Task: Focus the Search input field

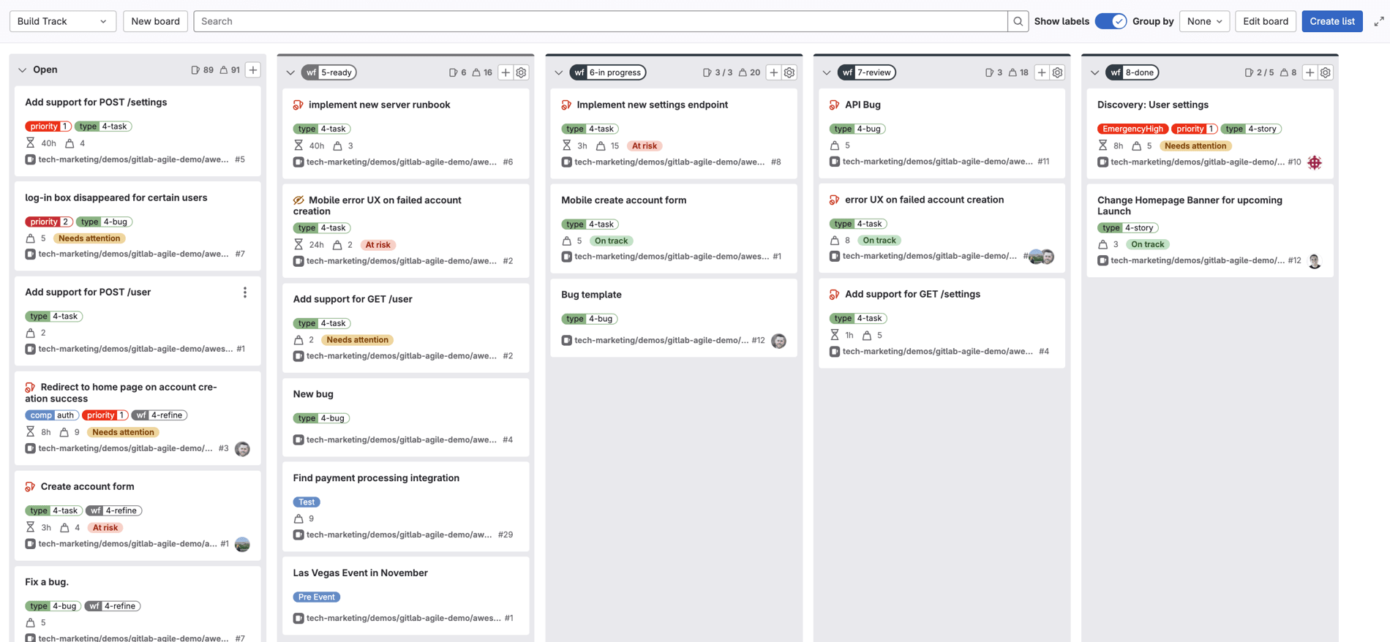Action: coord(601,21)
